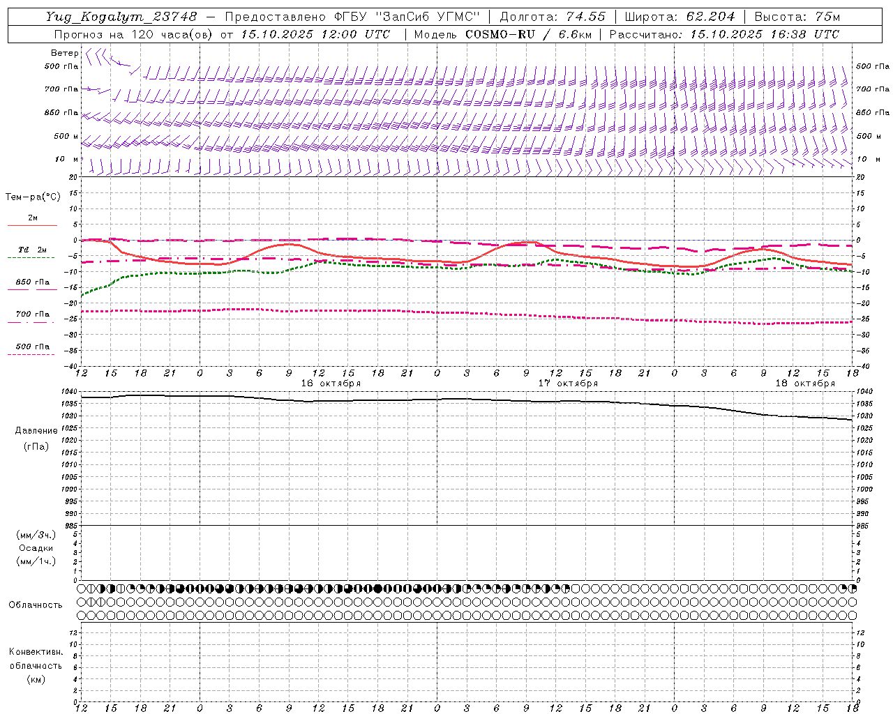
Task: Click the 18 октября date label
Action: (x=805, y=383)
